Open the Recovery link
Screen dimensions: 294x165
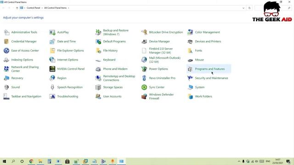click(x=17, y=78)
